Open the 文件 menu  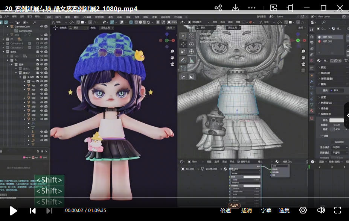click(x=6, y=17)
